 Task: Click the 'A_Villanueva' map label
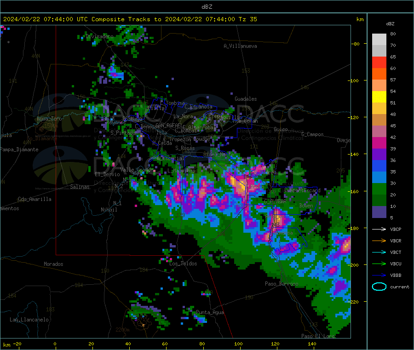[240, 46]
